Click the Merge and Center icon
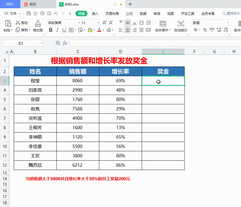This screenshot has height=207, width=241. (x=163, y=23)
